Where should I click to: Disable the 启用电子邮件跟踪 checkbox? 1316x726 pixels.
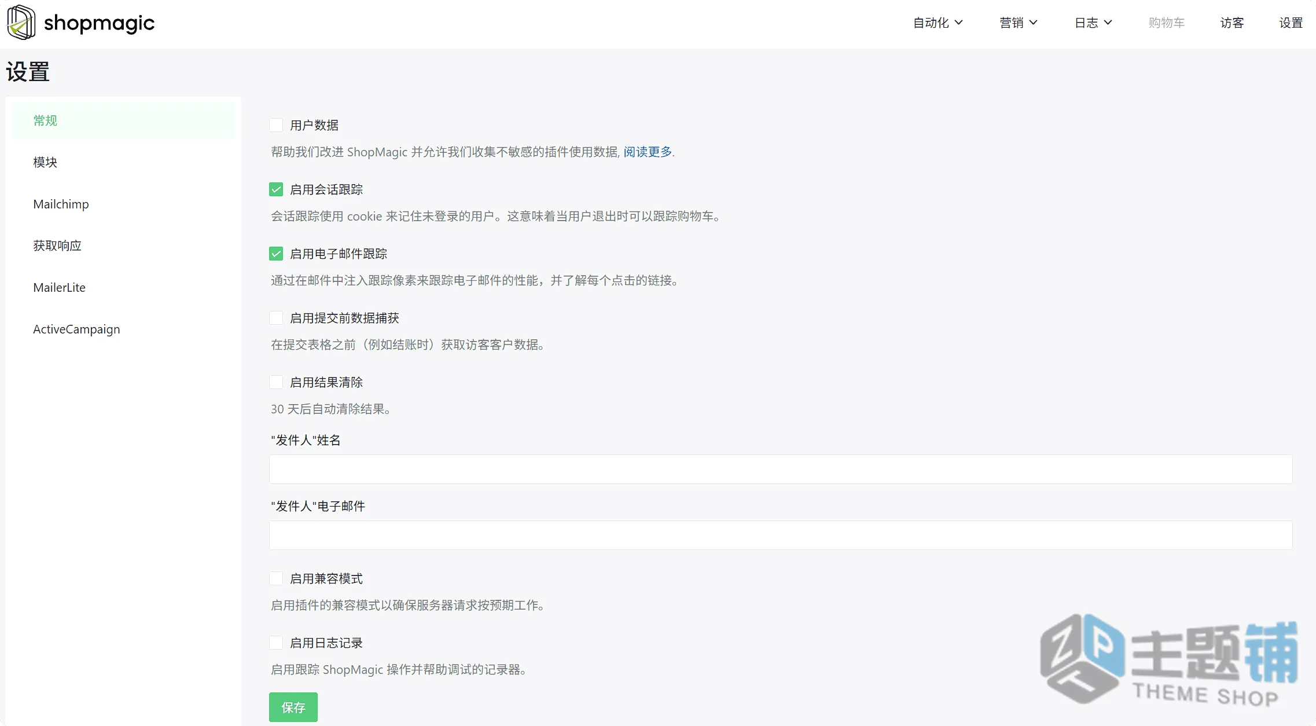click(x=276, y=254)
